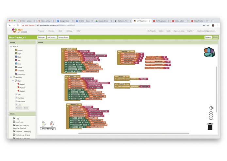Center the workspace with the target icon
Viewport: 227px width, 161px height.
point(211,108)
